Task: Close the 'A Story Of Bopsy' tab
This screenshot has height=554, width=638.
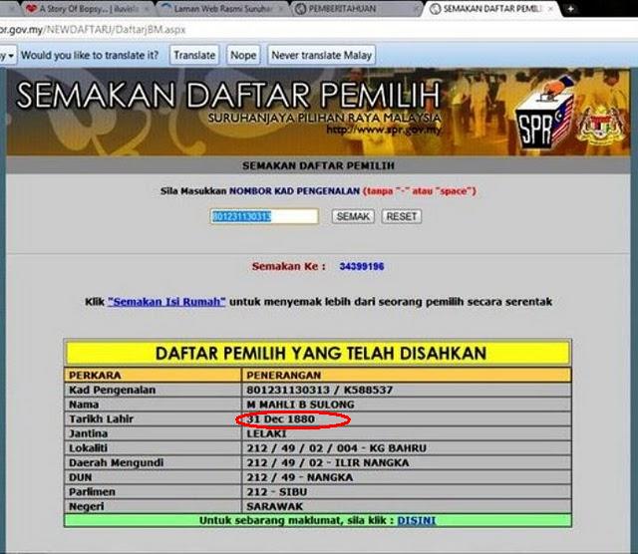Action: point(148,9)
